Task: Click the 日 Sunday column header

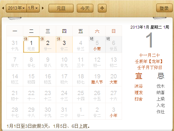Action: point(114,31)
